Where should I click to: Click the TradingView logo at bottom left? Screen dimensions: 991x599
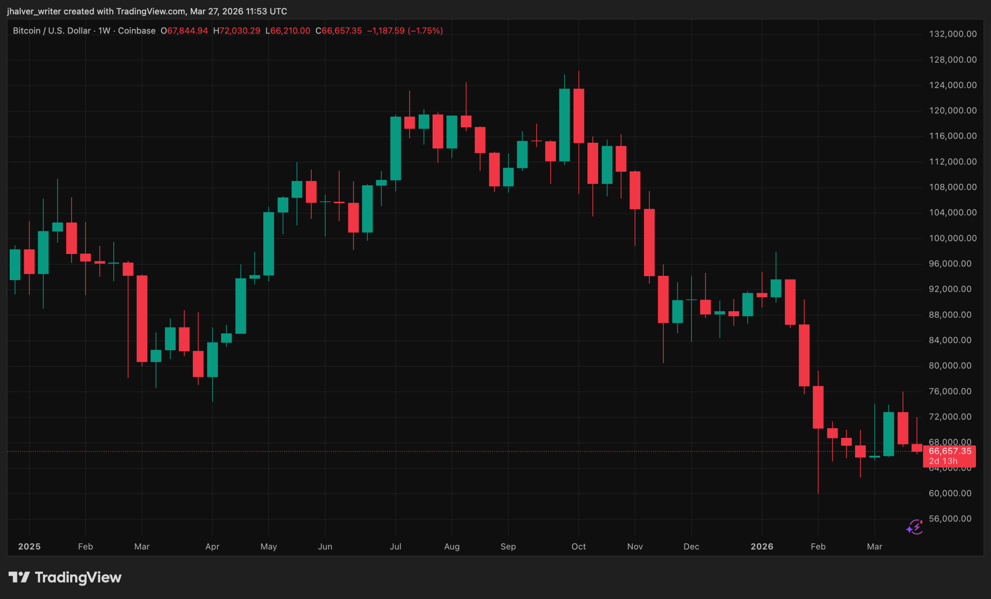click(65, 577)
